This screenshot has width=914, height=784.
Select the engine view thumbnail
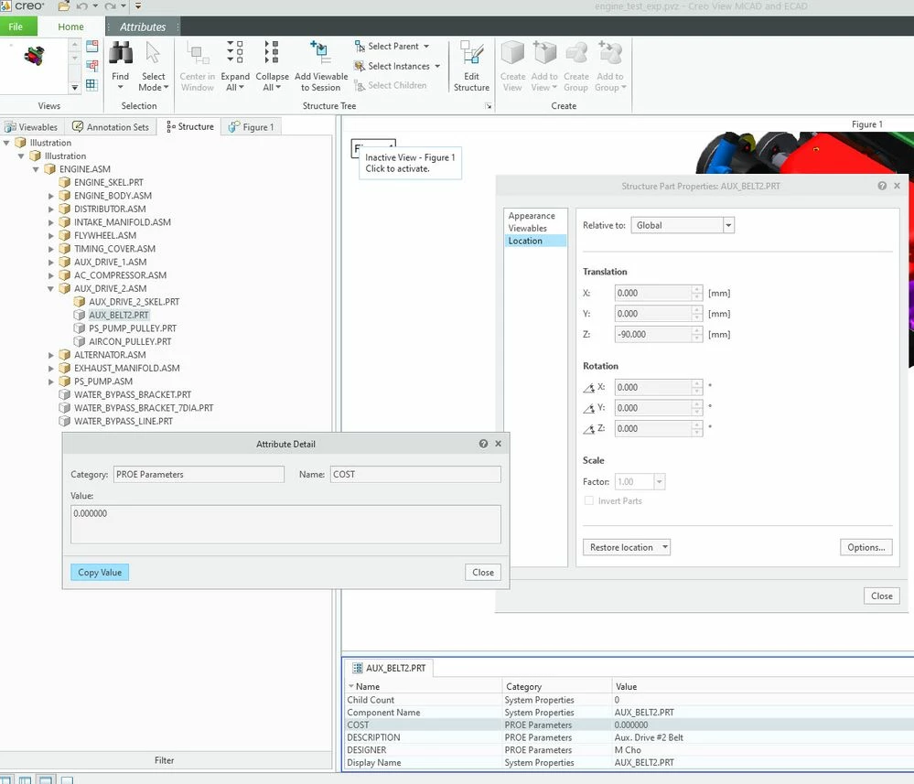35,56
